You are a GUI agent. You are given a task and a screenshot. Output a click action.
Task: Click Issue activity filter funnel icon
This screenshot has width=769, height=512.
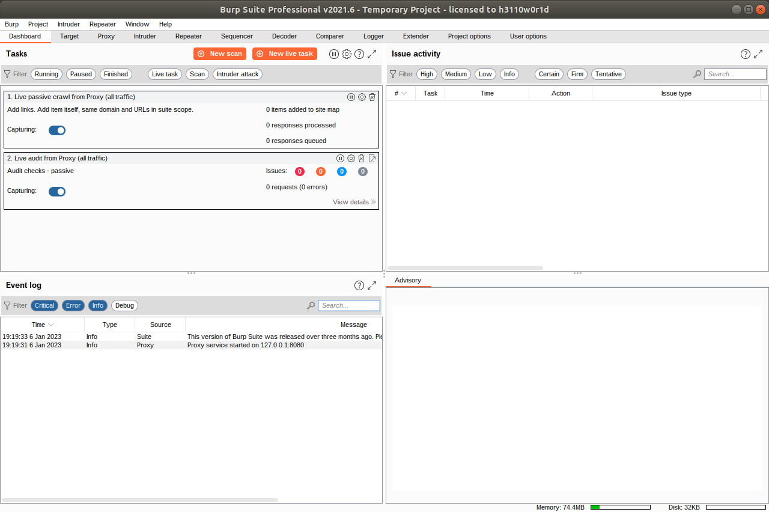[393, 75]
